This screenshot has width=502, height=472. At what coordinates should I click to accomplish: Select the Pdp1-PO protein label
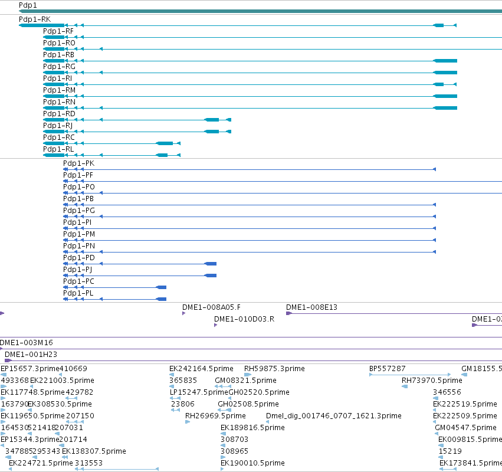coord(79,187)
